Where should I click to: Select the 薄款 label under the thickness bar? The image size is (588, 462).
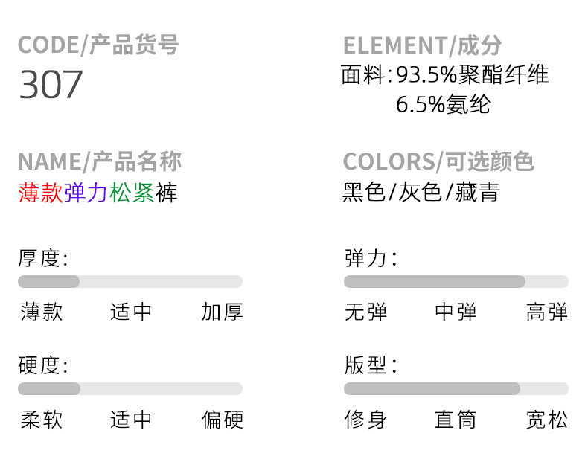pyautogui.click(x=42, y=312)
